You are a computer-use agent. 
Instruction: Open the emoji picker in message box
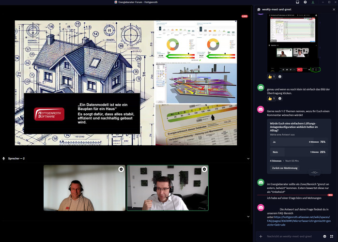(x=325, y=236)
